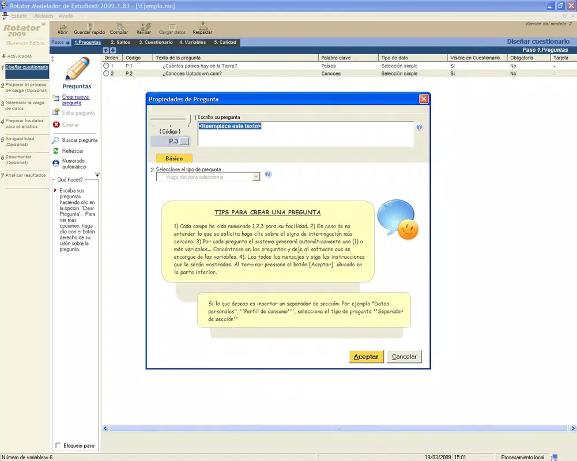
Task: Select Preparar el proceso de carga activity
Action: [26, 88]
